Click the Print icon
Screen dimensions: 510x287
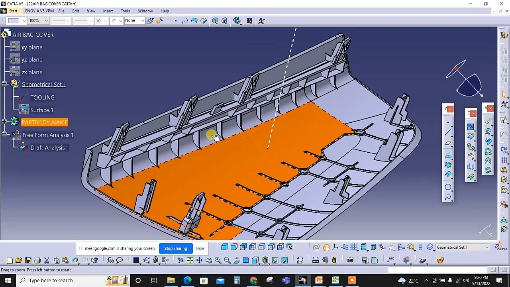[37, 260]
